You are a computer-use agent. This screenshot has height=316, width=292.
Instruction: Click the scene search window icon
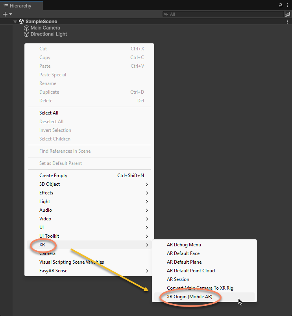[x=287, y=14]
